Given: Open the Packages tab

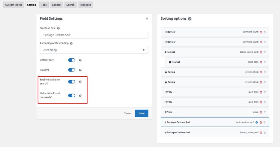Looking at the screenshot, I should tap(85, 5).
